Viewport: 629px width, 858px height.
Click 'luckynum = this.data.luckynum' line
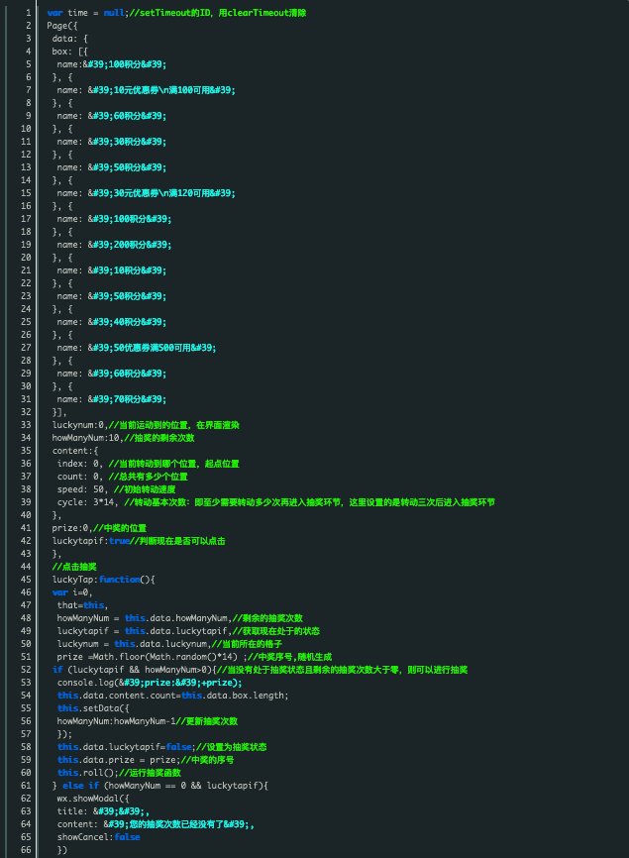(x=169, y=644)
